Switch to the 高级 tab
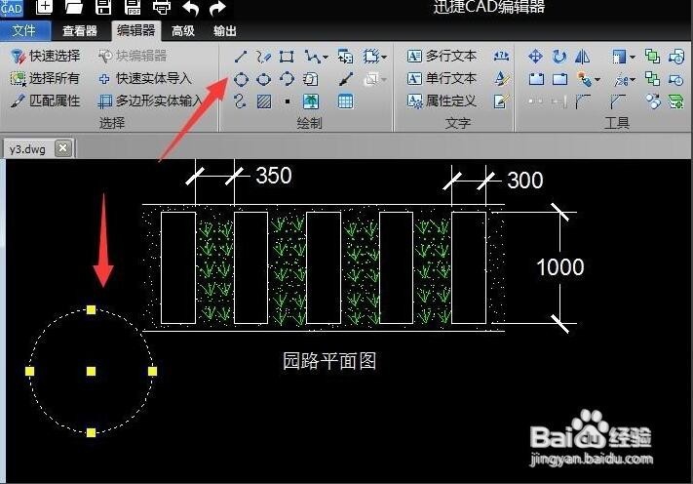Viewport: 693px width, 484px height. (x=183, y=30)
